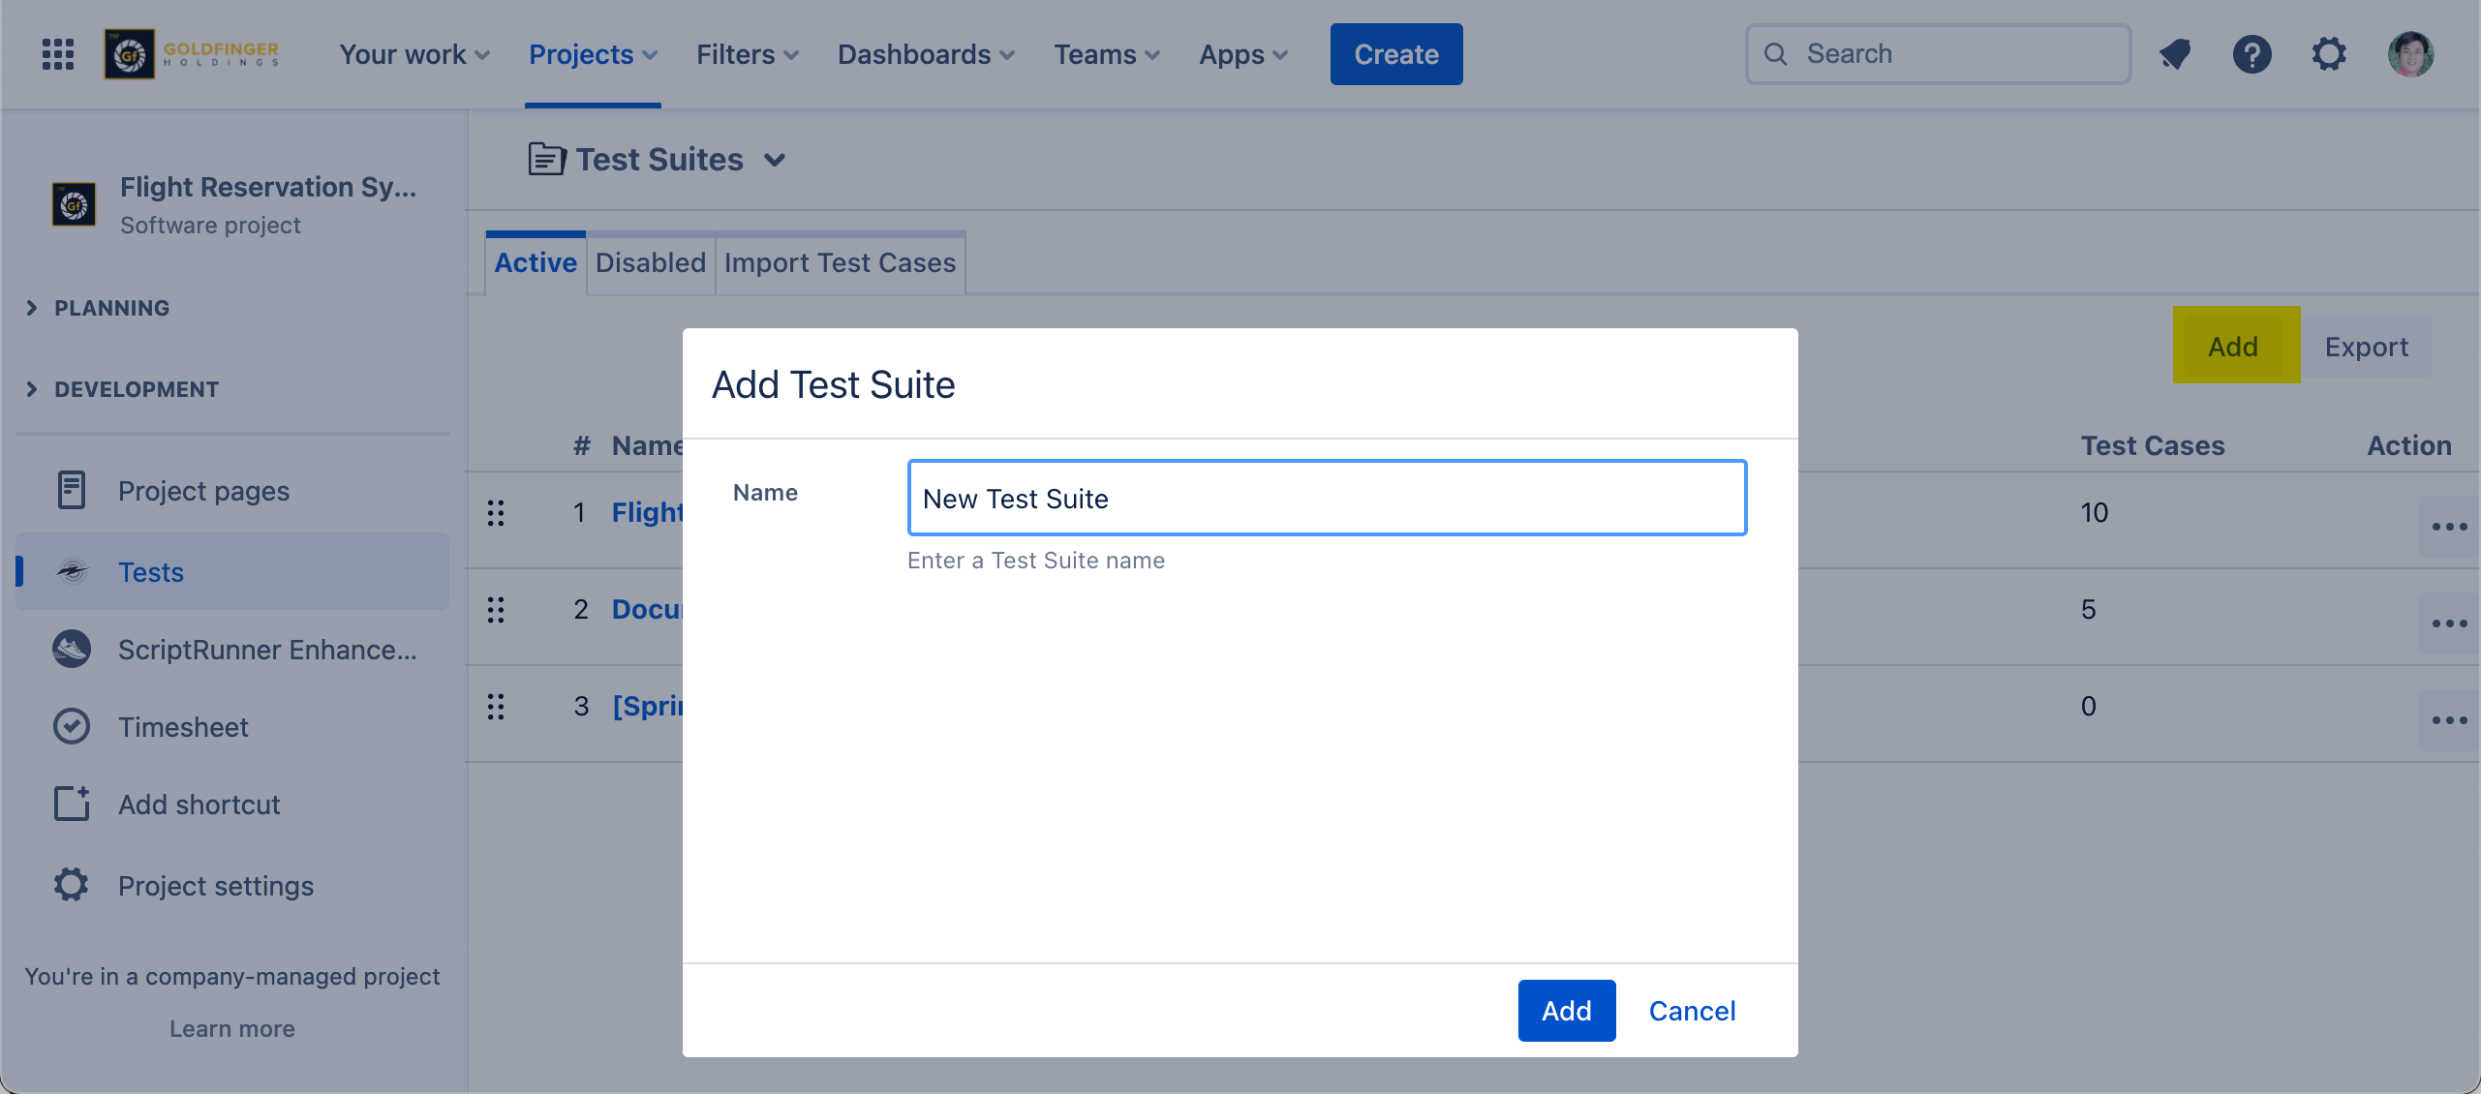This screenshot has width=2481, height=1094.
Task: Open Project pages in sidebar
Action: click(x=203, y=491)
